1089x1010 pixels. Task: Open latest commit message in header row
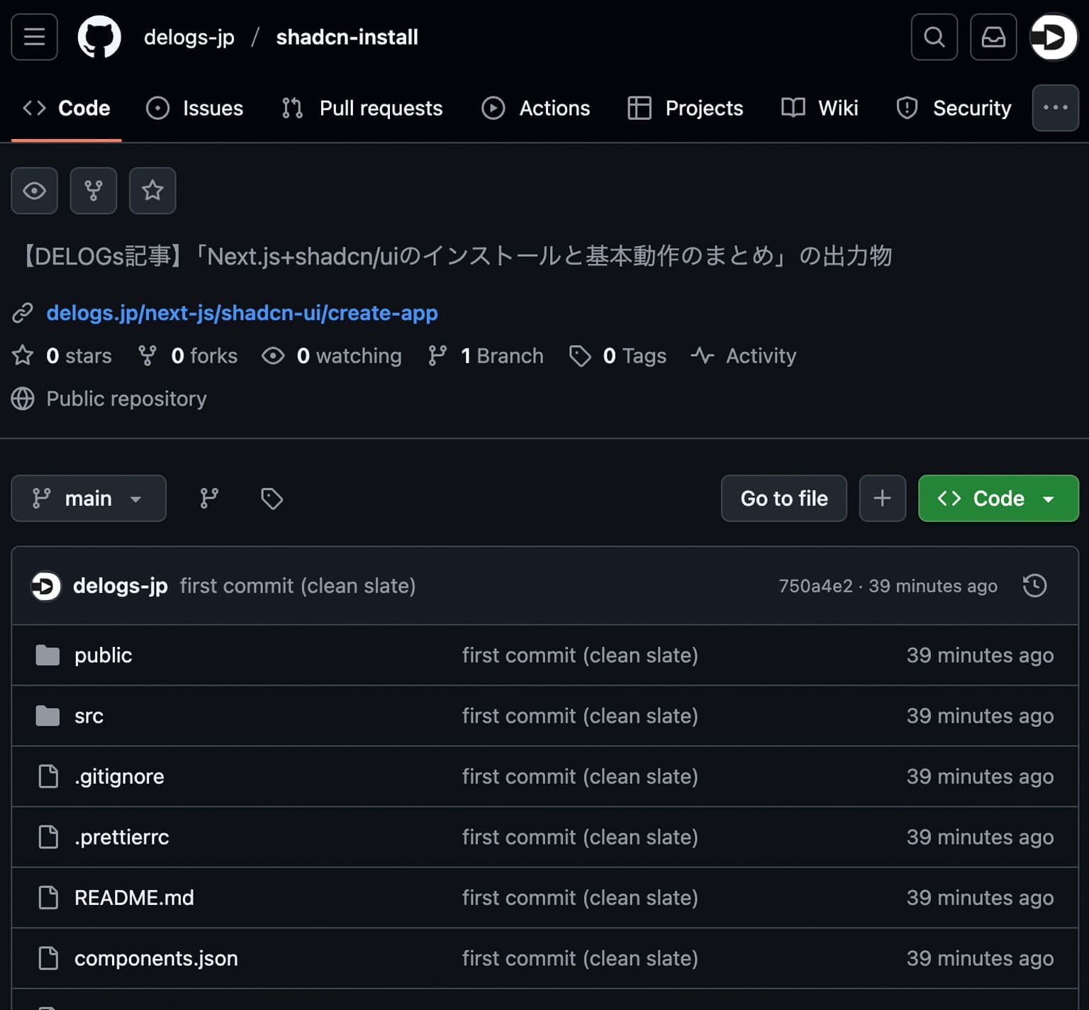298,586
